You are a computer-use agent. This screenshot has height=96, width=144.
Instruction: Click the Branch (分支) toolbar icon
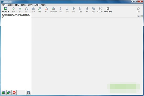tap(80, 9)
